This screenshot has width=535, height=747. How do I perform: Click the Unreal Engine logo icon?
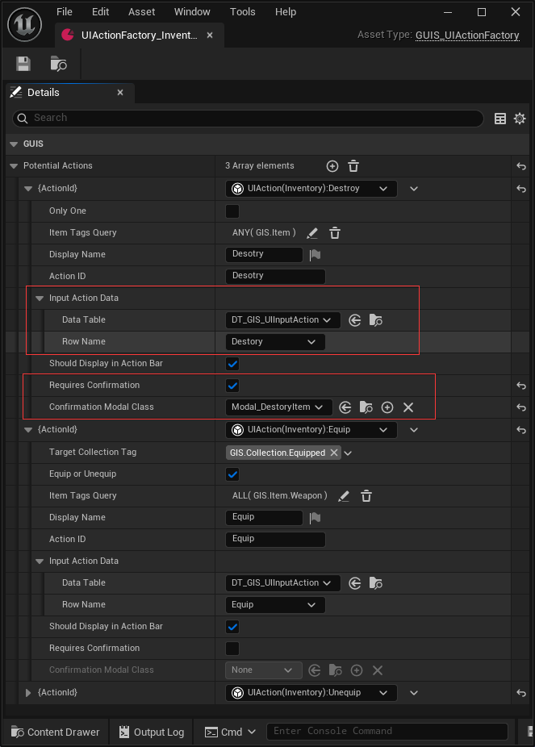[25, 25]
